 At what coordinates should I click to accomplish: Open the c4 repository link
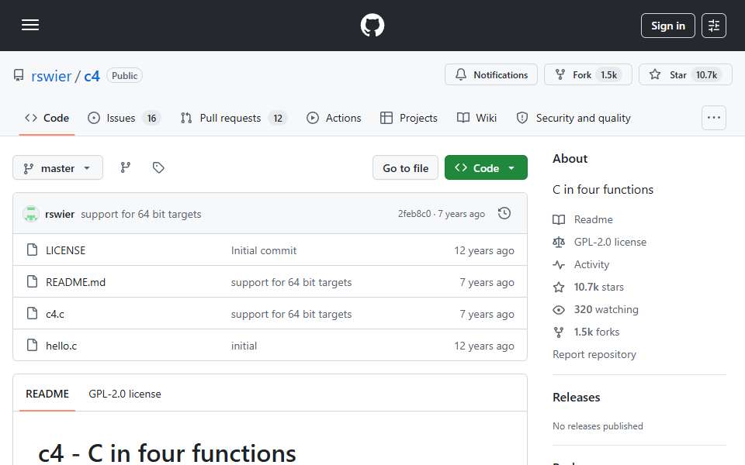click(x=92, y=76)
